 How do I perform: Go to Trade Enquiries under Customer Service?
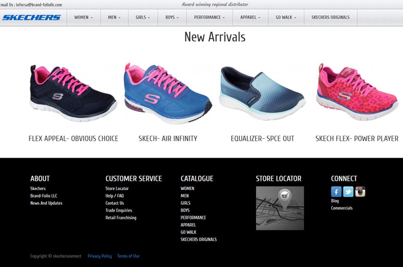point(119,210)
